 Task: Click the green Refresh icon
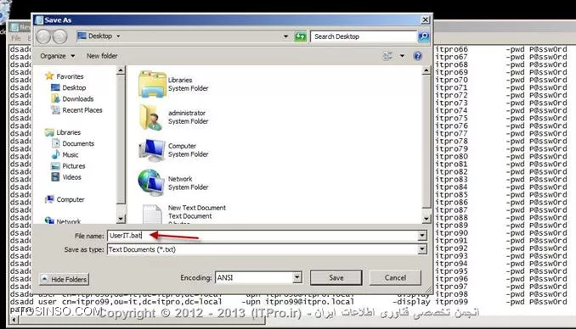pos(300,36)
